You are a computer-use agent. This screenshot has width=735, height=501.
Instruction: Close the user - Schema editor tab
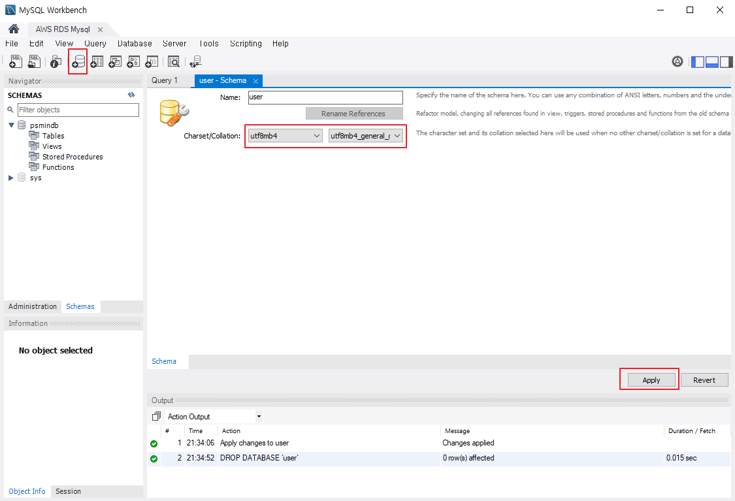tap(255, 81)
